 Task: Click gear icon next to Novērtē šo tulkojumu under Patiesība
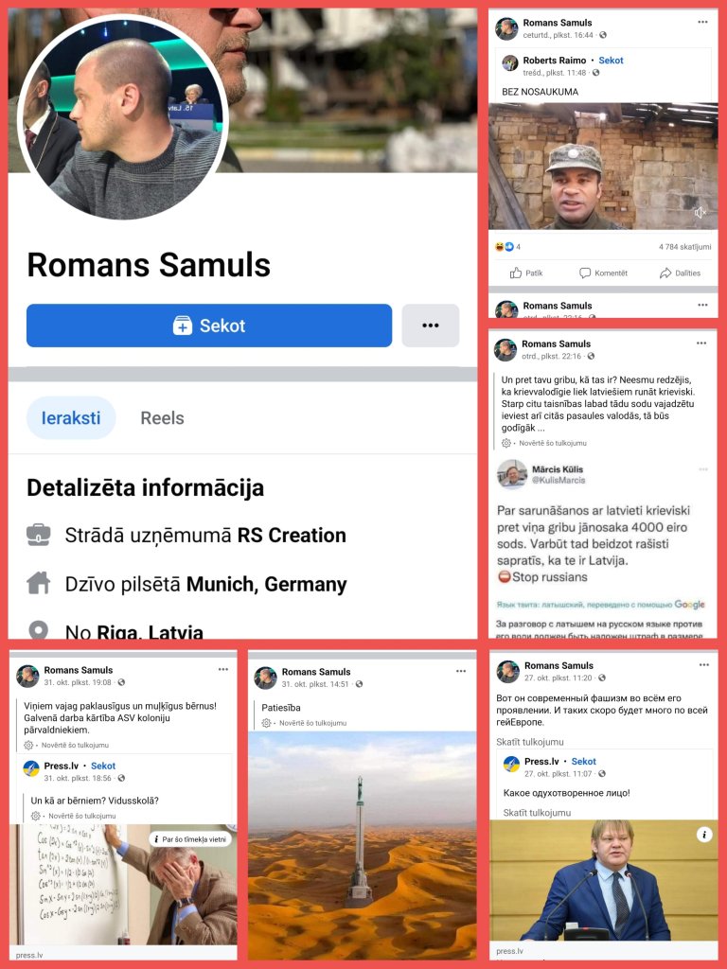pos(266,722)
